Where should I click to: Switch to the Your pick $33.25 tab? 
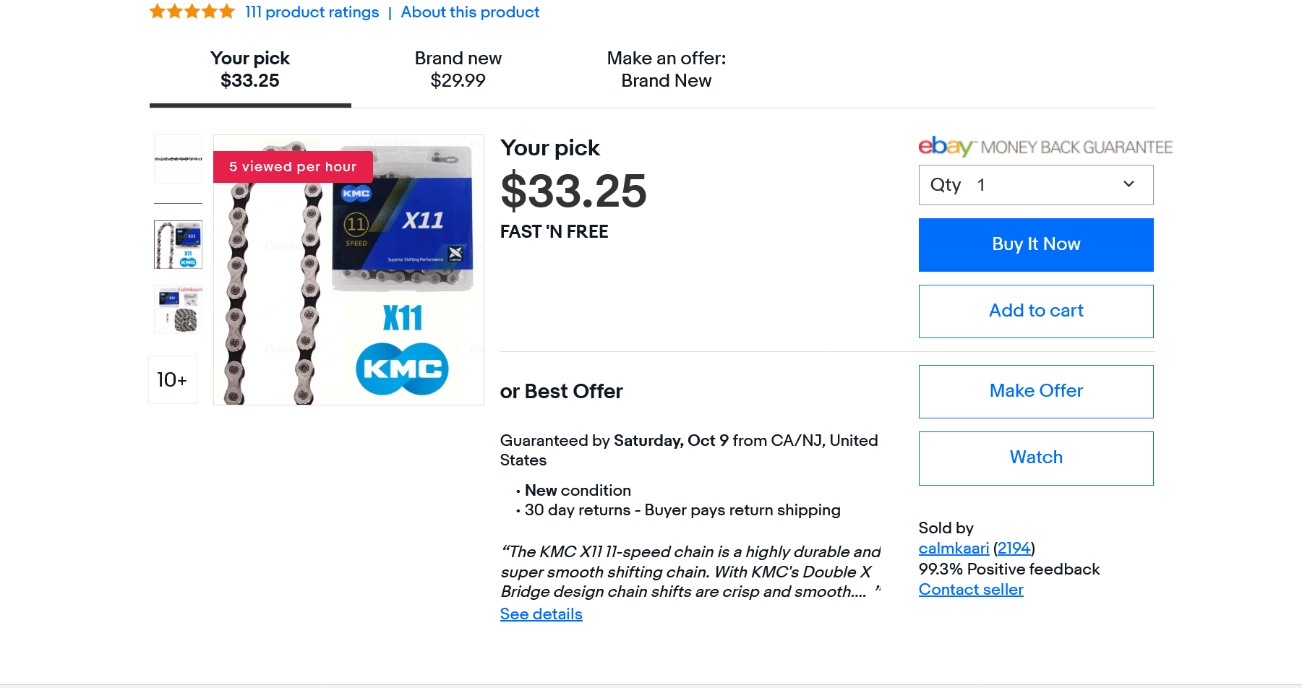pyautogui.click(x=250, y=69)
